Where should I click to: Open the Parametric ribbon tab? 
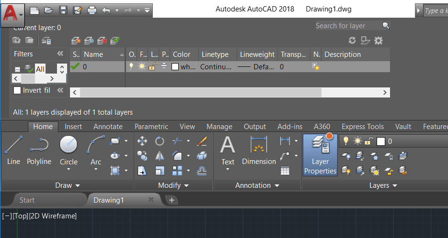coord(151,127)
